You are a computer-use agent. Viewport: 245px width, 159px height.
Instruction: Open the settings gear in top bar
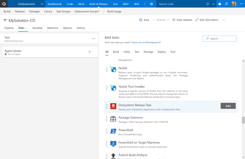[x=152, y=4]
